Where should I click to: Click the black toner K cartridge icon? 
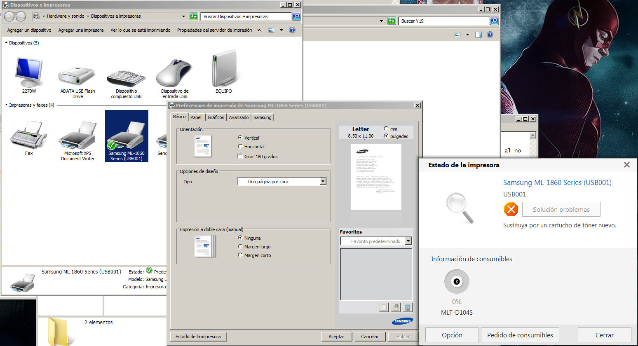(457, 282)
